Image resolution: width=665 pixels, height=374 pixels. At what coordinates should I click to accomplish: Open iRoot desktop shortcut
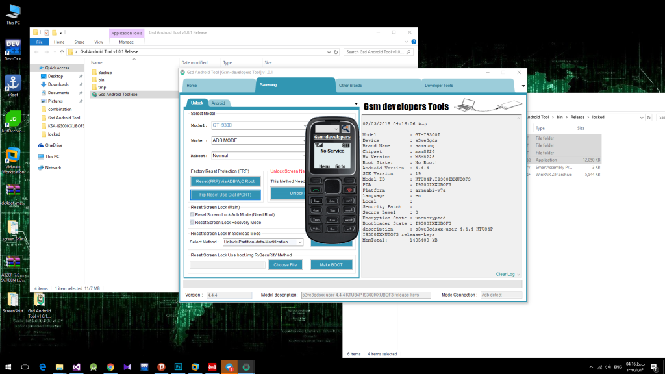tap(13, 86)
